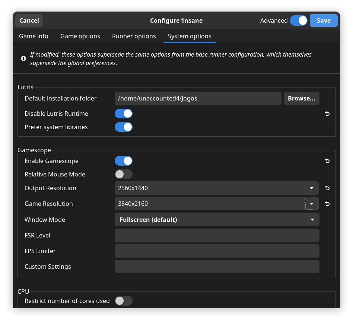Click the Output Resolution 2560x1440 text field

point(210,188)
